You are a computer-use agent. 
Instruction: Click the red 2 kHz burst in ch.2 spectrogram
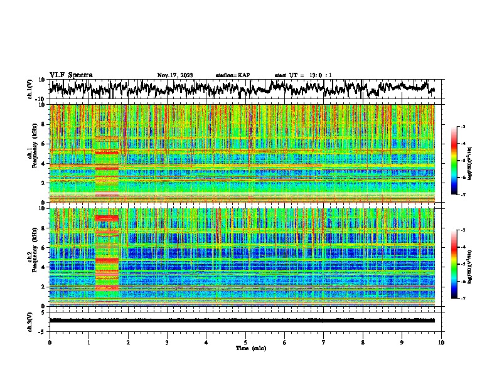(107, 287)
